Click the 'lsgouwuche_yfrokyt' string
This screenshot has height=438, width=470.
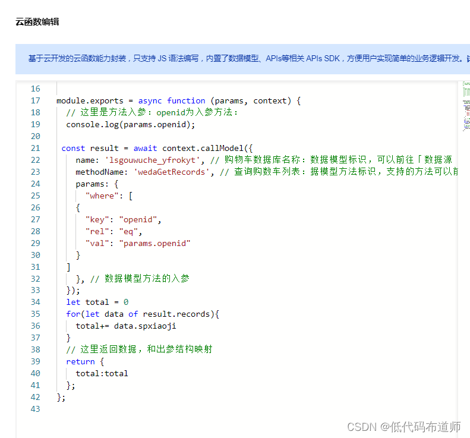point(152,160)
